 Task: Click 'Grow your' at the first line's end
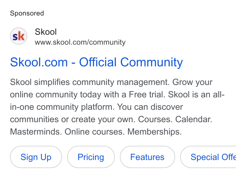(192, 82)
